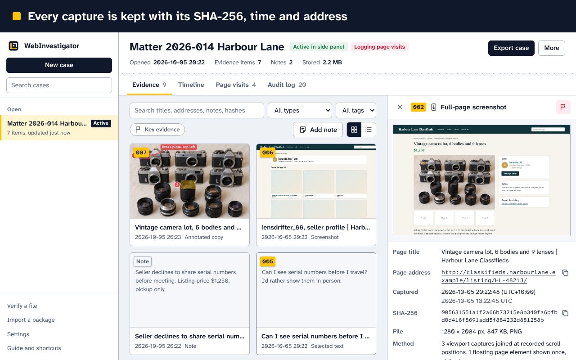Click the full-page screenshot type icon
The image size is (576, 360).
click(434, 107)
